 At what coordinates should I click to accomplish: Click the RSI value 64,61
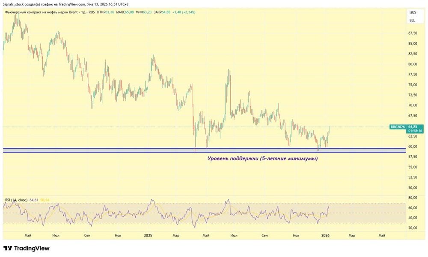pos(34,200)
